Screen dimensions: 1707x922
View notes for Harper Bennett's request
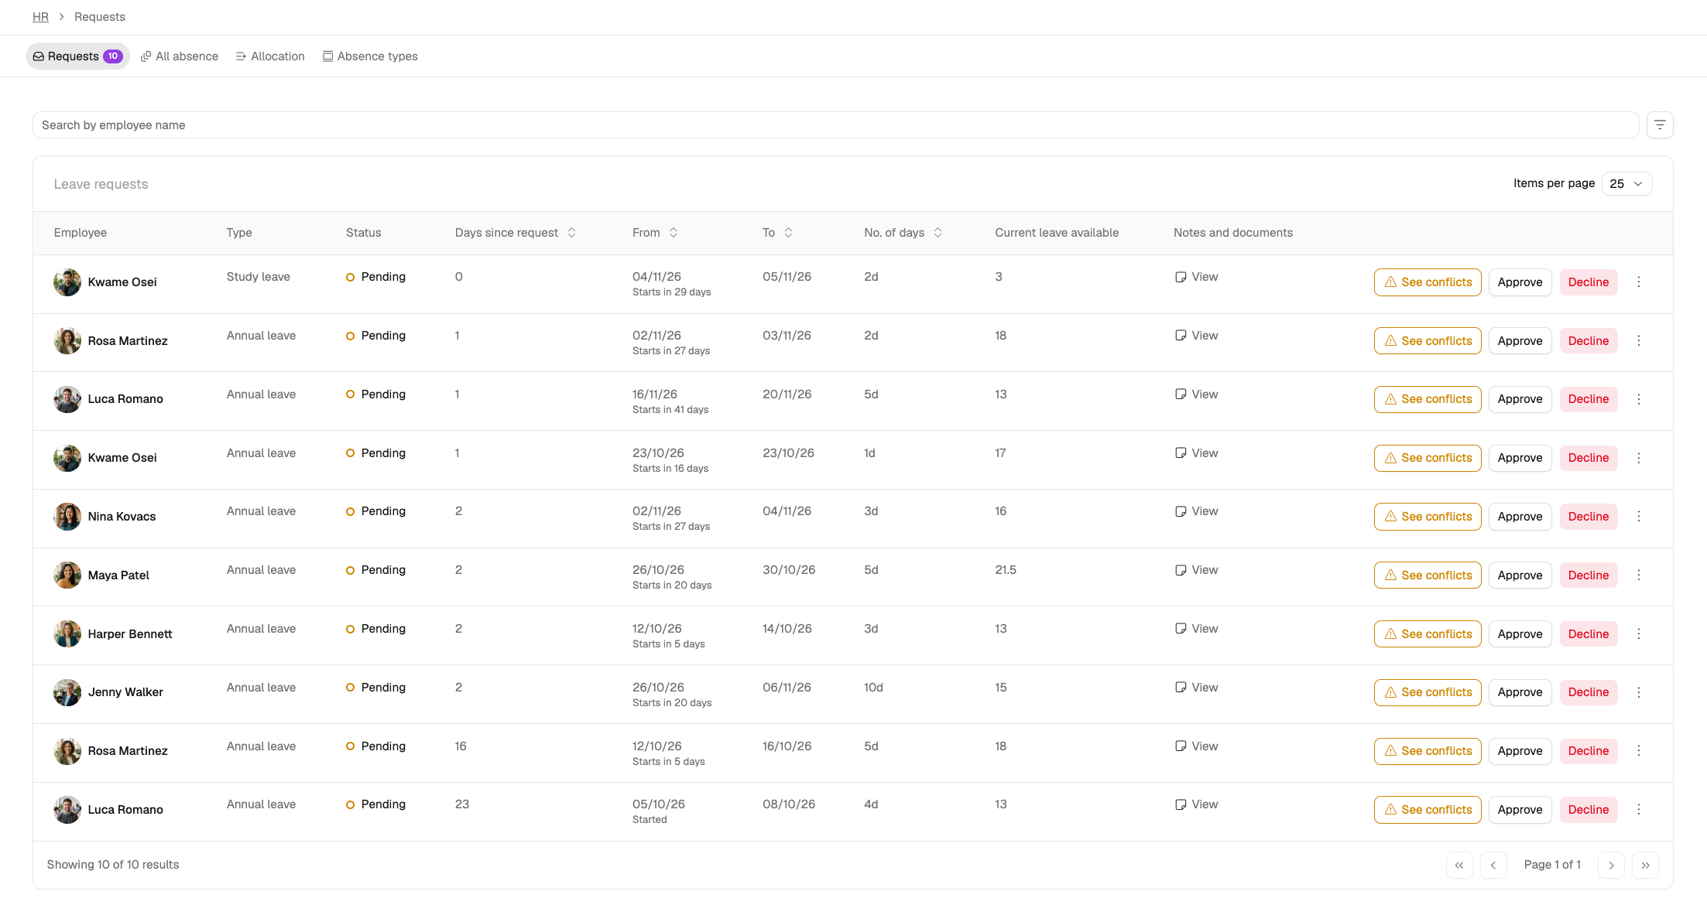point(1196,629)
